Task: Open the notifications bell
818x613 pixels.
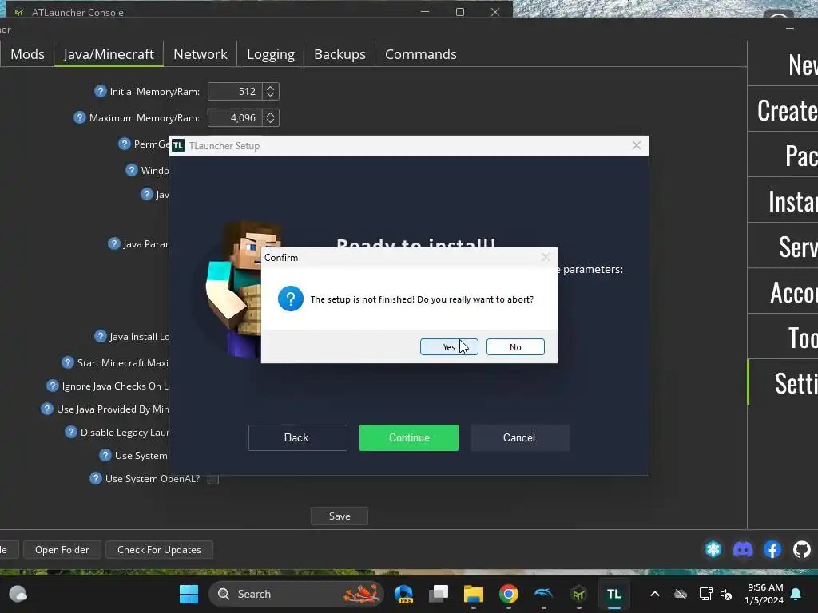Action: [x=796, y=594]
